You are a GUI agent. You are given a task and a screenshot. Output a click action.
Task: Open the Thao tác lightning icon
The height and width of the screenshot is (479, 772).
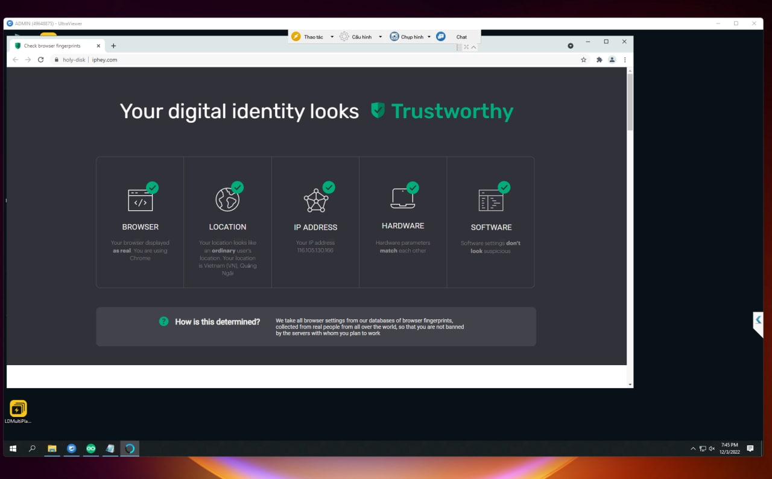(296, 37)
